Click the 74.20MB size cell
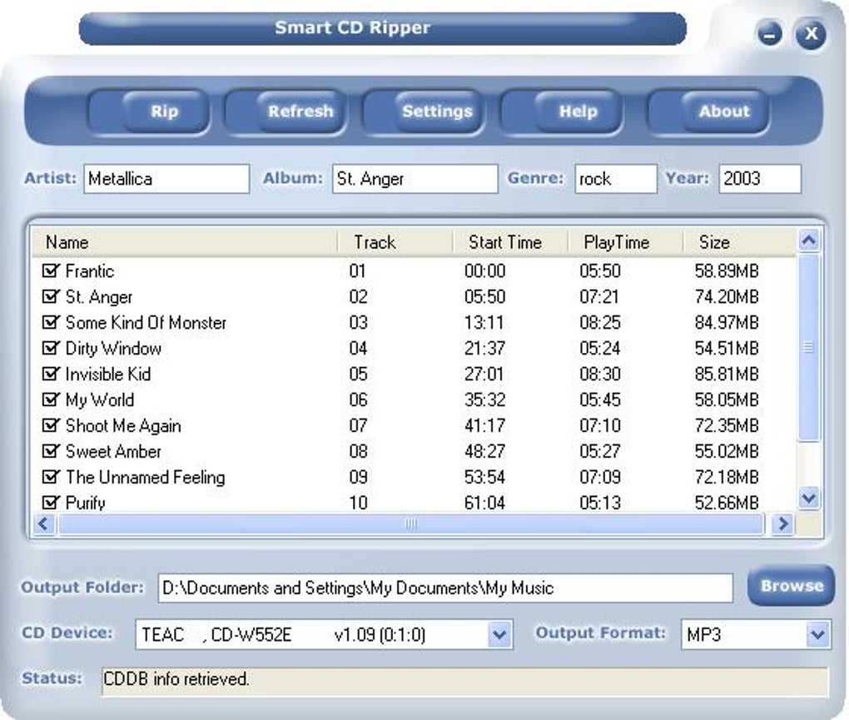849x720 pixels. (x=727, y=296)
